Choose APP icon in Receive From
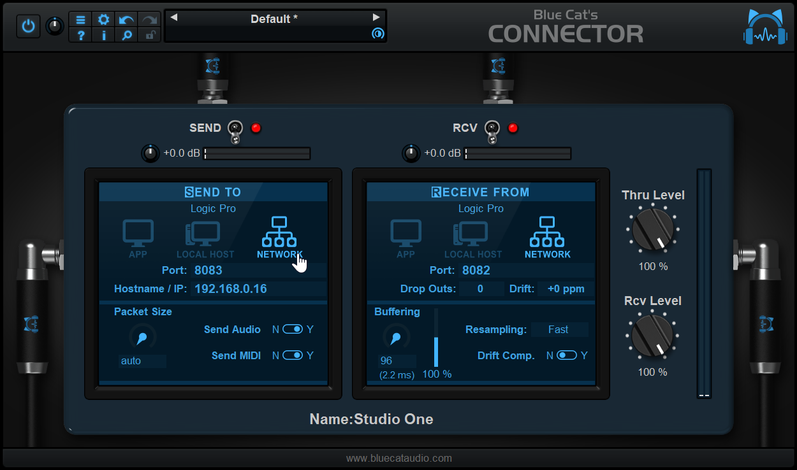 pyautogui.click(x=406, y=239)
